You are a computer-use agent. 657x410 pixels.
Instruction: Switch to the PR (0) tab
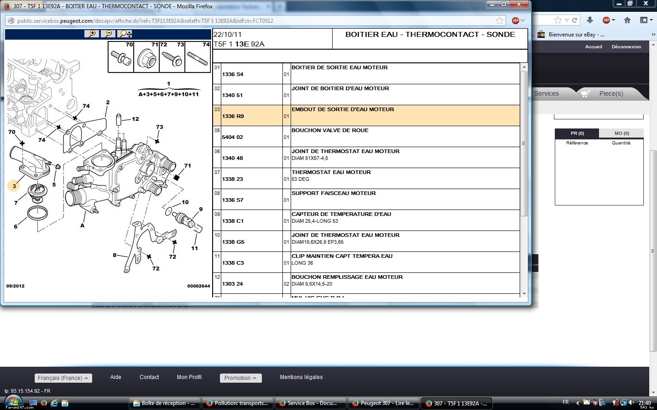[577, 133]
